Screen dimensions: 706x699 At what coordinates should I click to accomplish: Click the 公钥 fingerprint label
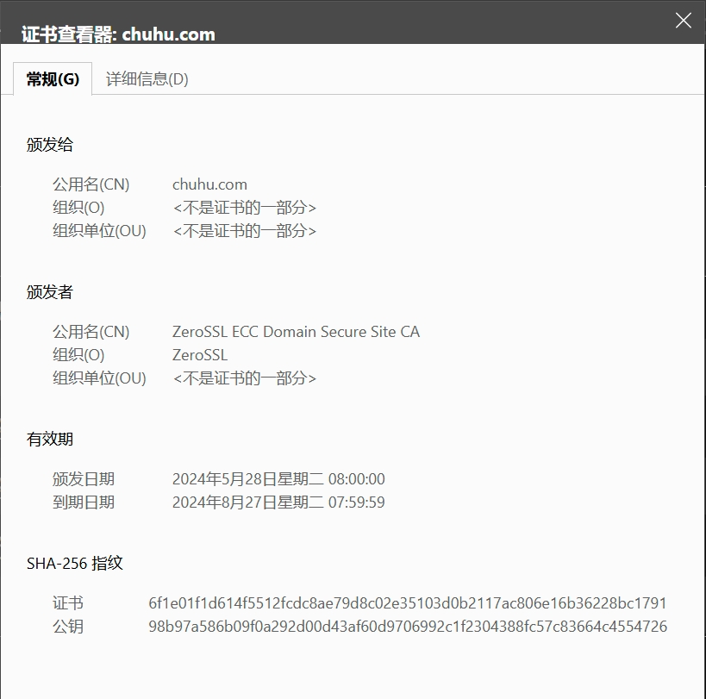click(68, 627)
